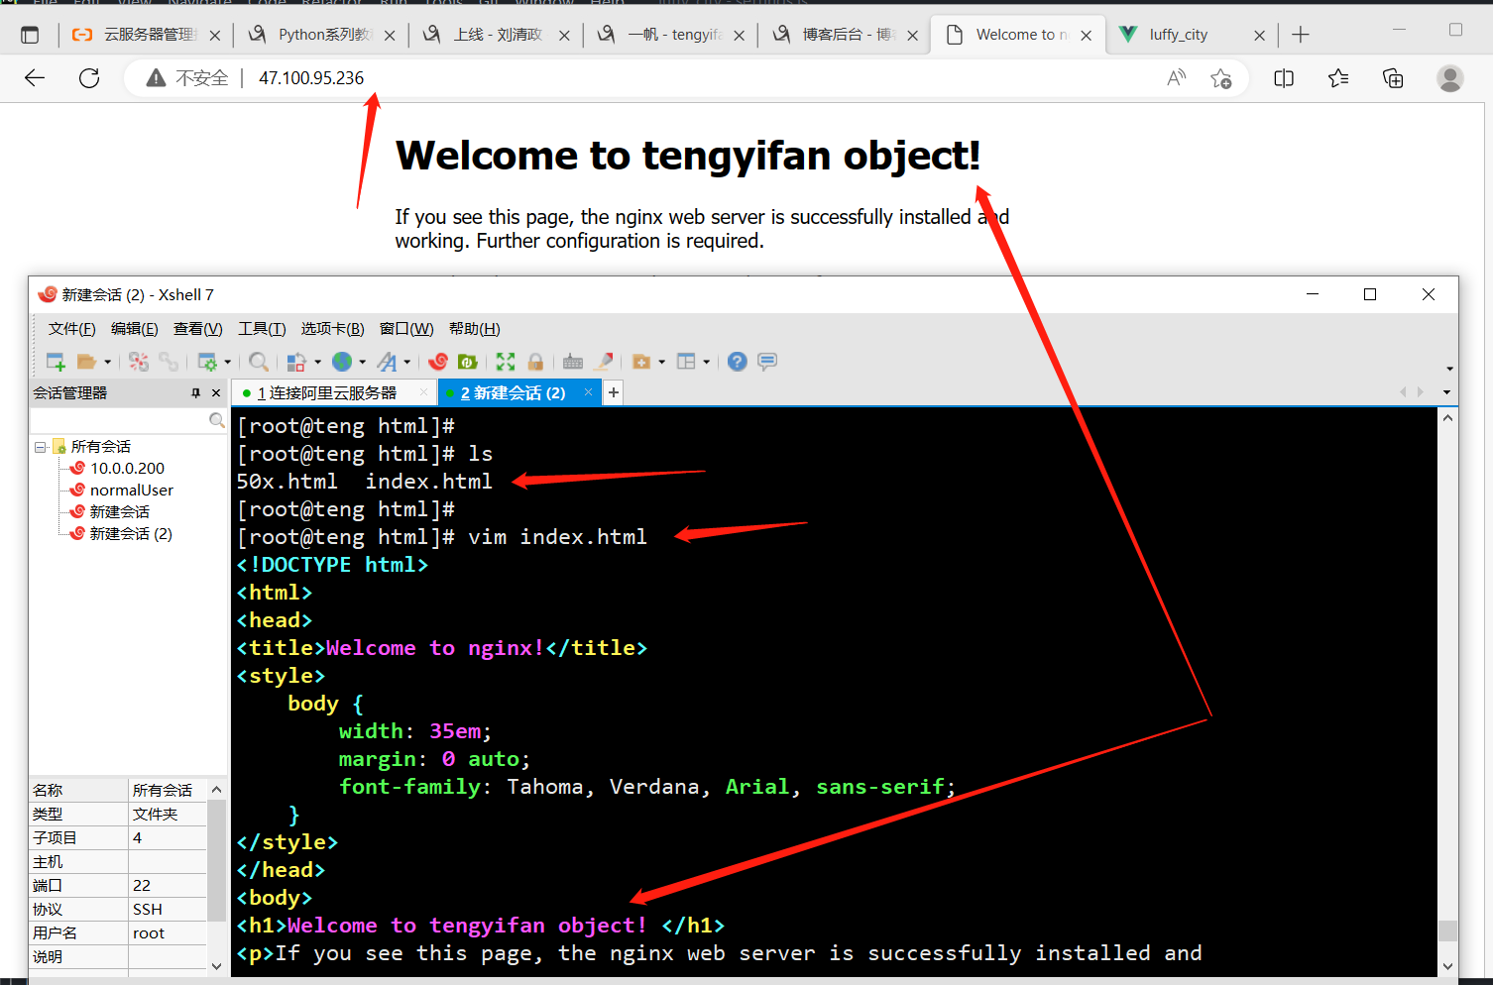Collapse the 所有会话 tree node
The width and height of the screenshot is (1493, 985).
click(41, 447)
